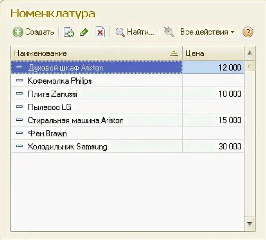
Task: Click the Цена column header
Action: click(x=213, y=53)
